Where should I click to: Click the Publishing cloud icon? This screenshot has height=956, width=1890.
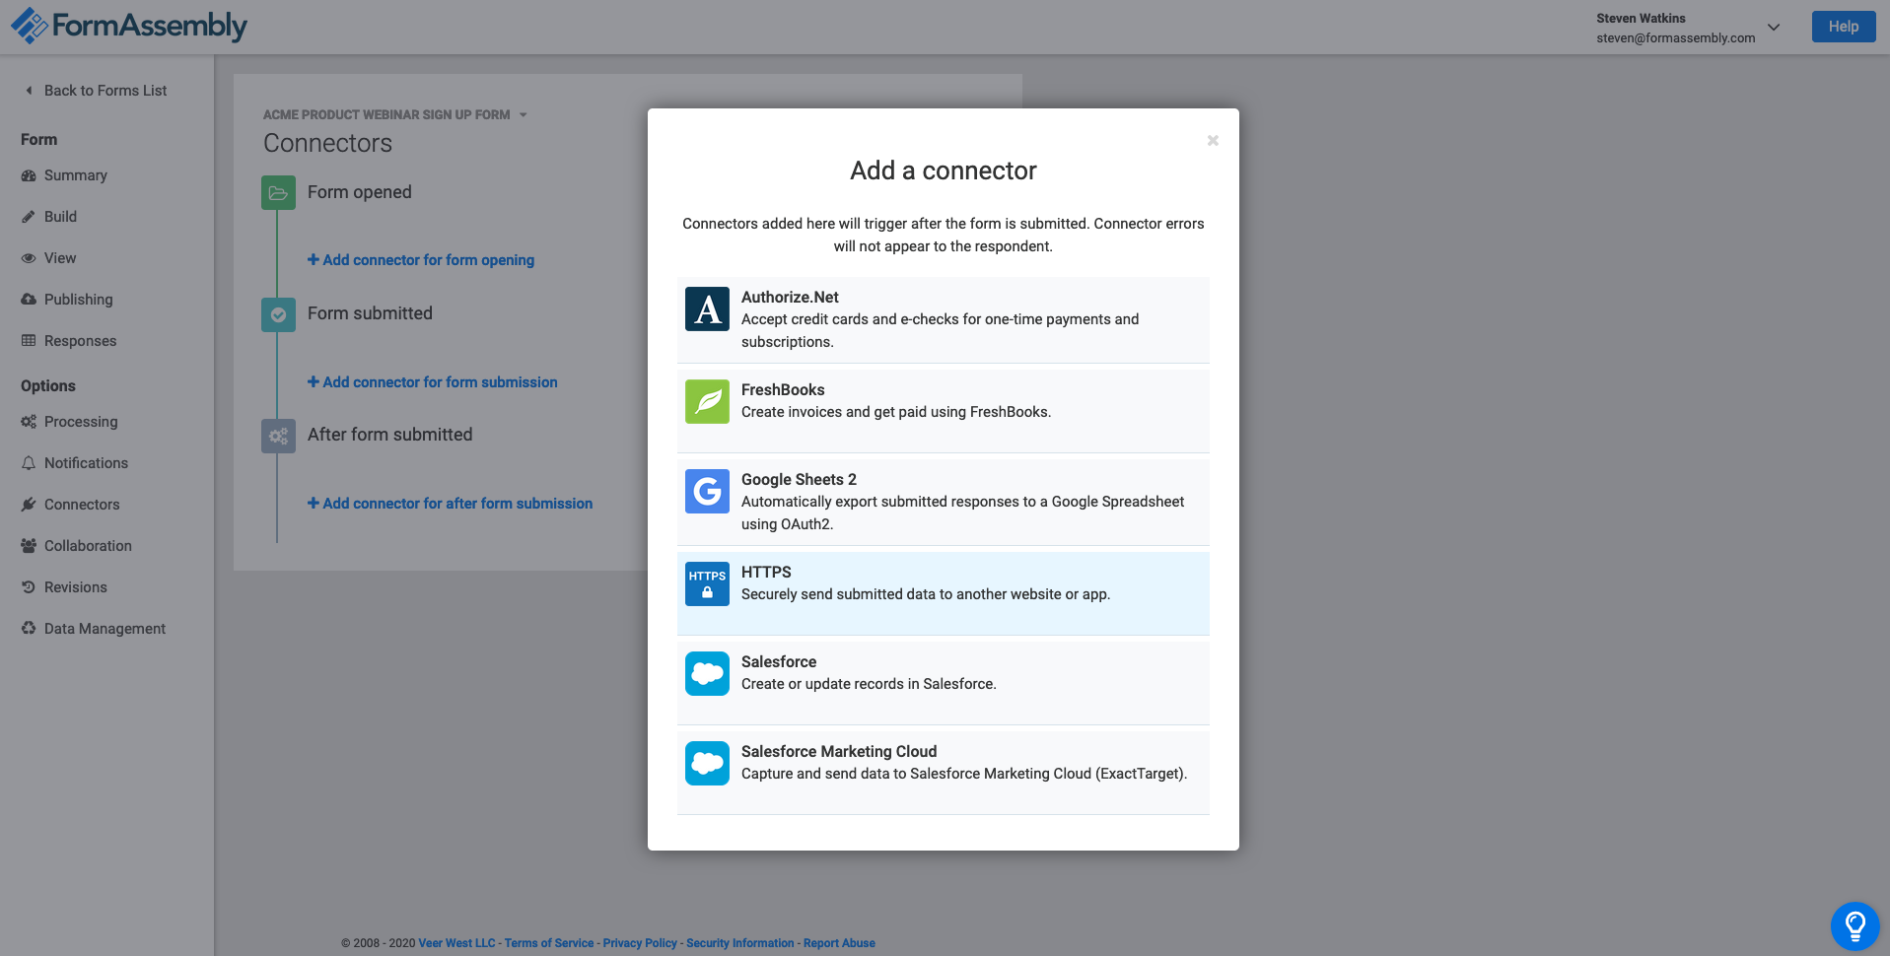click(29, 300)
